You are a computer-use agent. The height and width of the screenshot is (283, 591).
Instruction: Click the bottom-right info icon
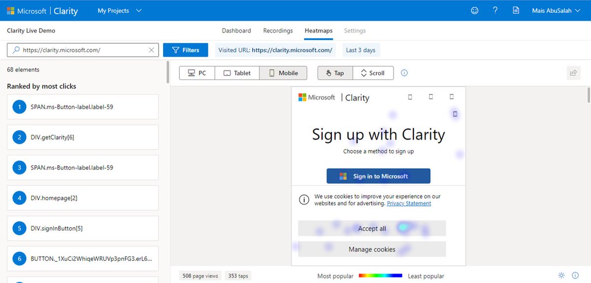pyautogui.click(x=575, y=275)
